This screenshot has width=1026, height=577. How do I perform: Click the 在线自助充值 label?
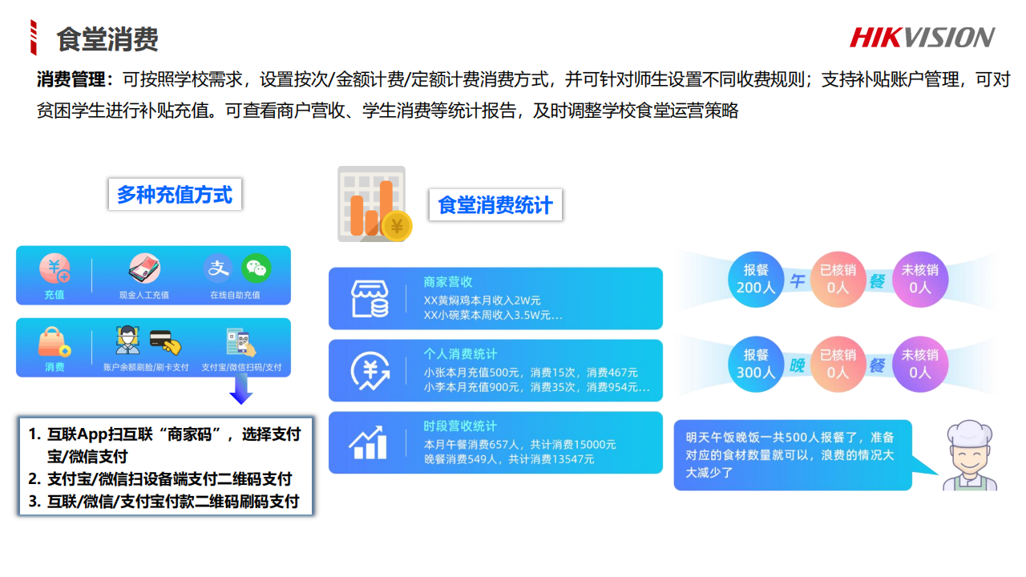point(236,295)
